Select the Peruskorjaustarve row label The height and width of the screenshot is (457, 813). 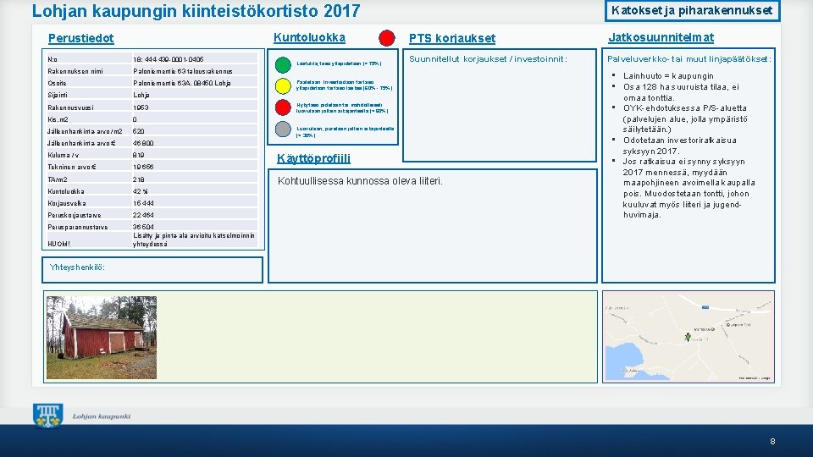pyautogui.click(x=75, y=215)
